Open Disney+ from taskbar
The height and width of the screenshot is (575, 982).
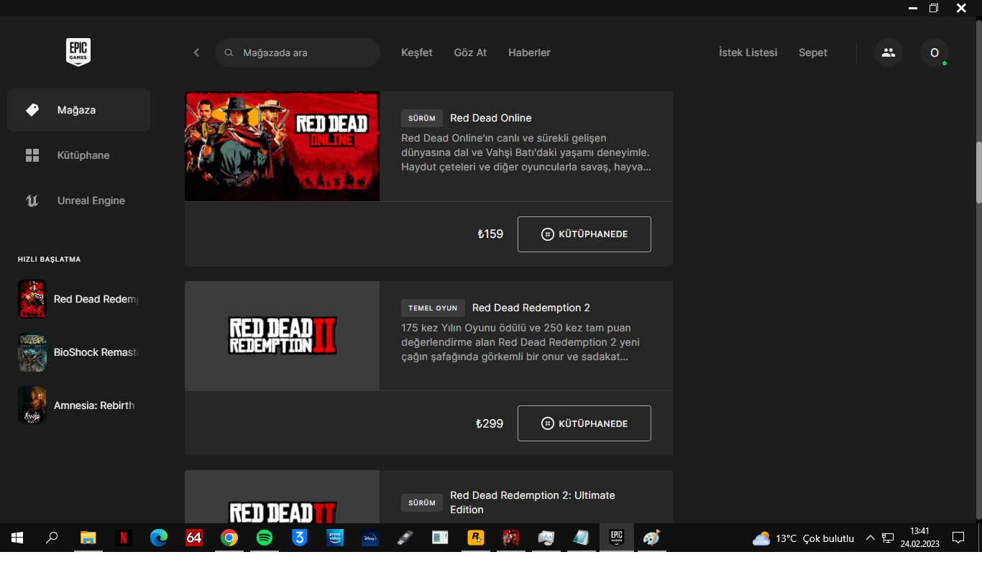[x=370, y=538]
